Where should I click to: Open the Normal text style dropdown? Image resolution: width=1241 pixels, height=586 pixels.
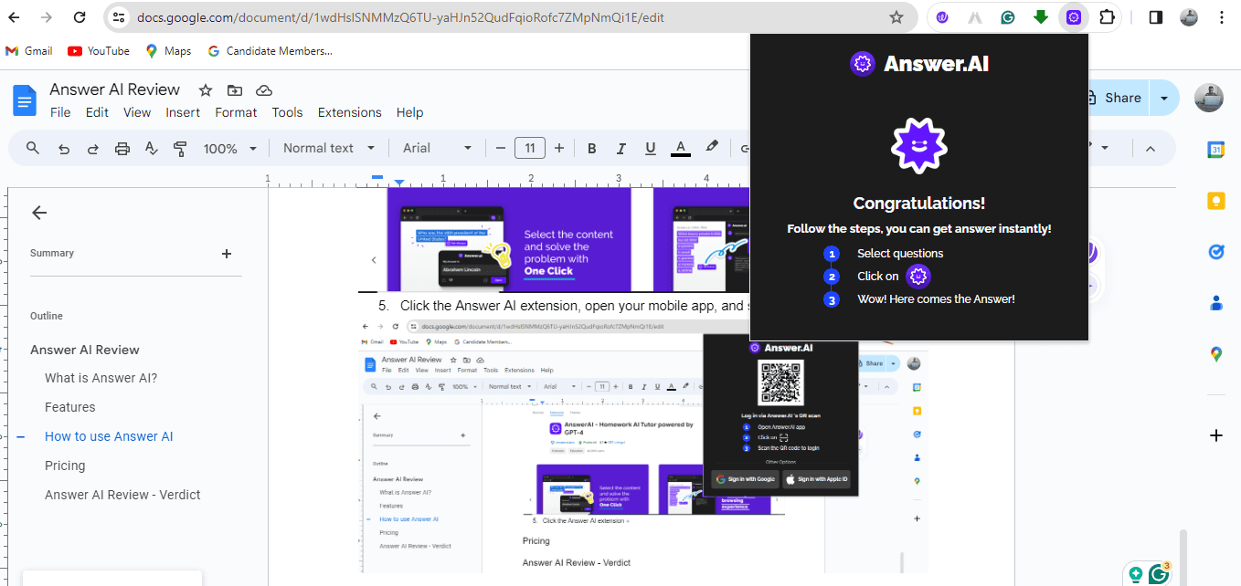pyautogui.click(x=327, y=147)
